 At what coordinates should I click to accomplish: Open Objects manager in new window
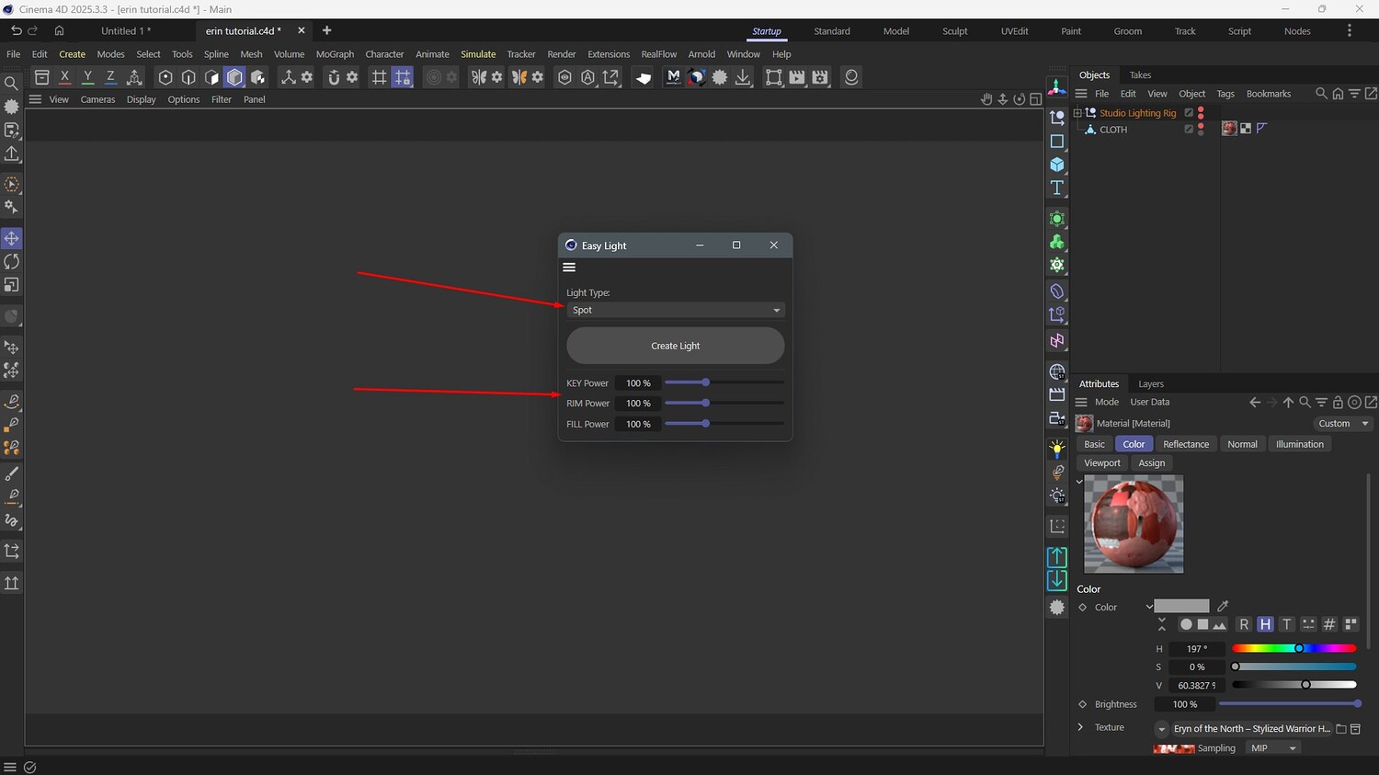click(x=1371, y=94)
